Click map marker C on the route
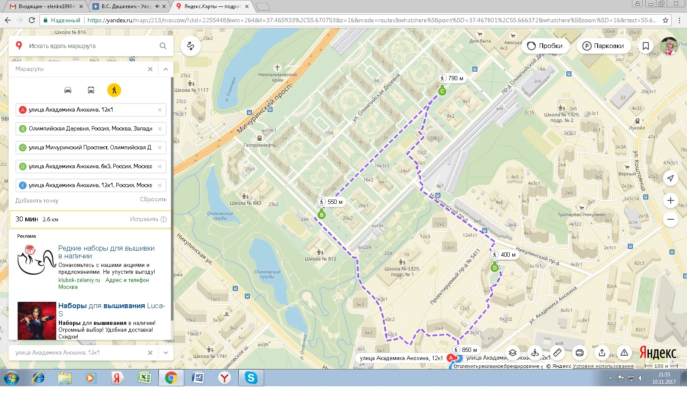The height and width of the screenshot is (412, 687). tap(442, 91)
